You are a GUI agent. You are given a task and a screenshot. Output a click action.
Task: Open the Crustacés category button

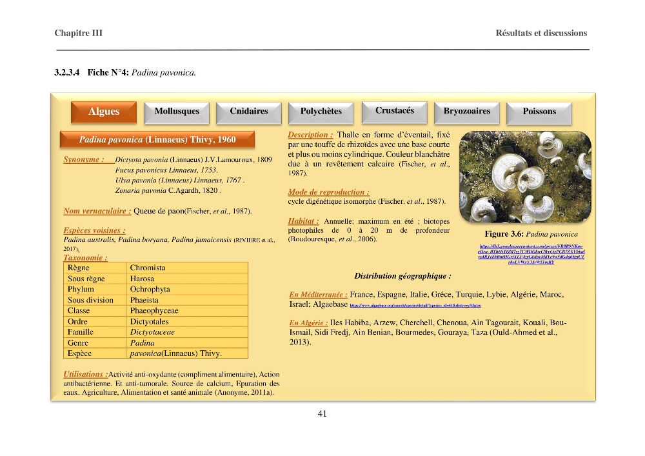(395, 112)
